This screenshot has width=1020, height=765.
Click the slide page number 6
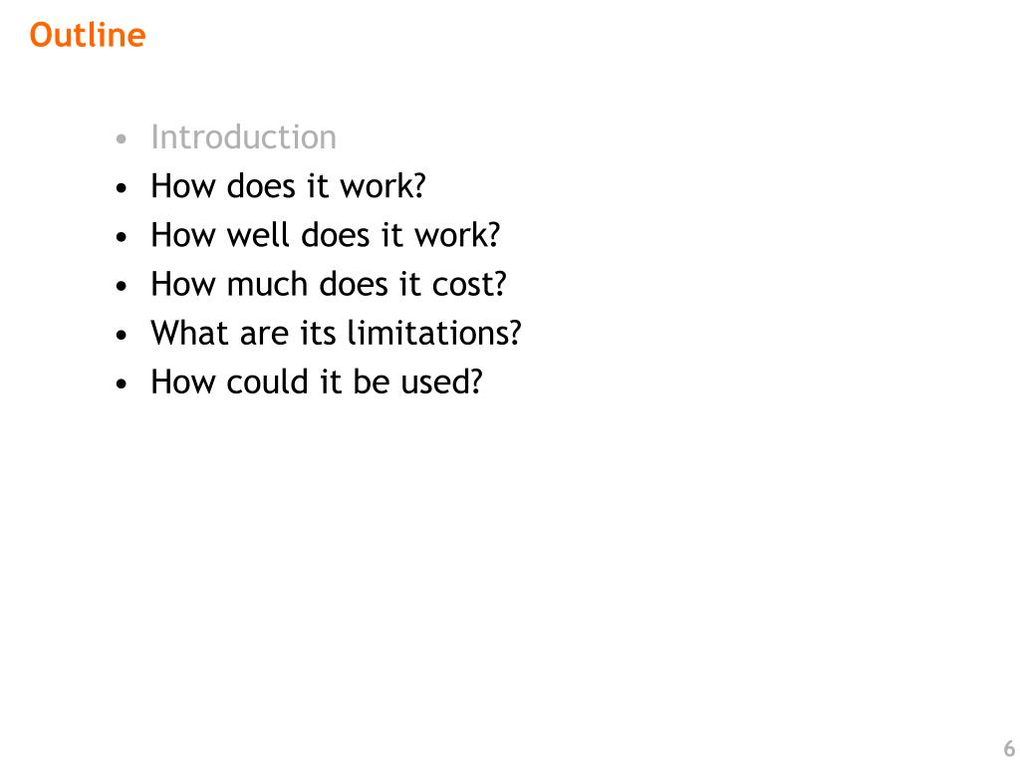[x=1009, y=748]
